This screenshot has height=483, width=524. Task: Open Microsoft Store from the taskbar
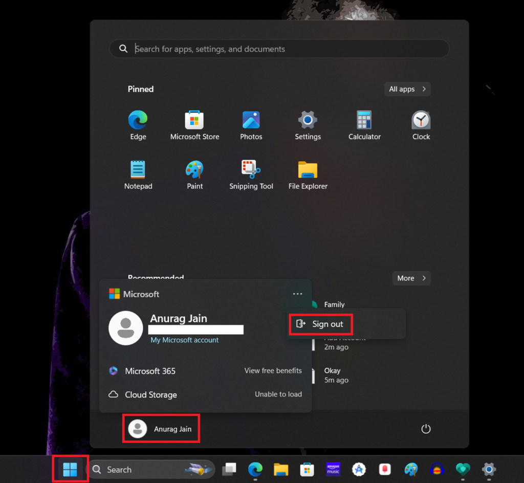click(307, 469)
